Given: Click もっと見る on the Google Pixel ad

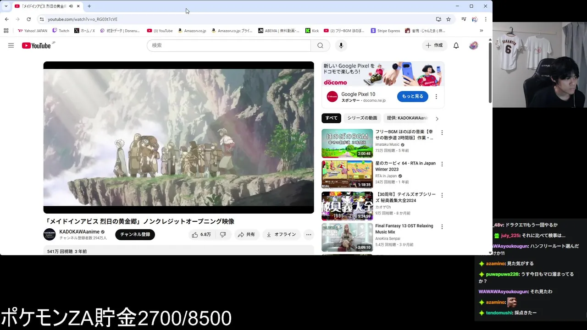Looking at the screenshot, I should (413, 96).
